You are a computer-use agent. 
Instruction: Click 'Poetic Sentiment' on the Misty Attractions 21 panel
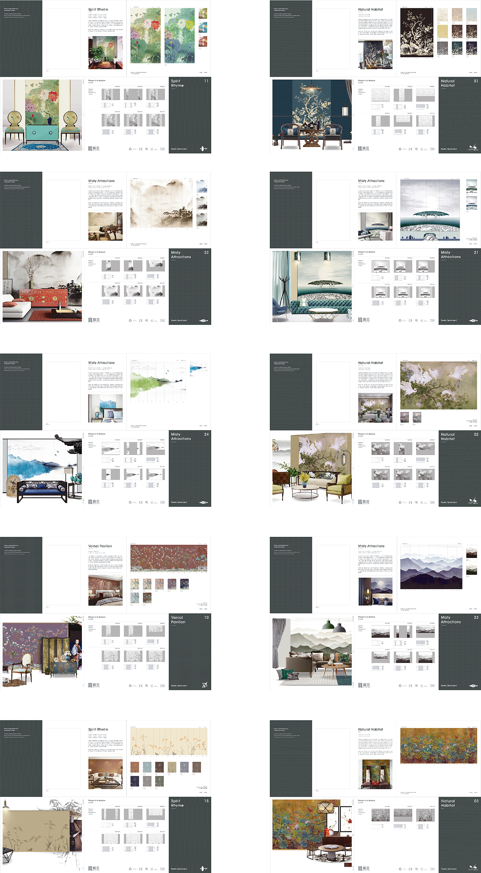(x=449, y=320)
